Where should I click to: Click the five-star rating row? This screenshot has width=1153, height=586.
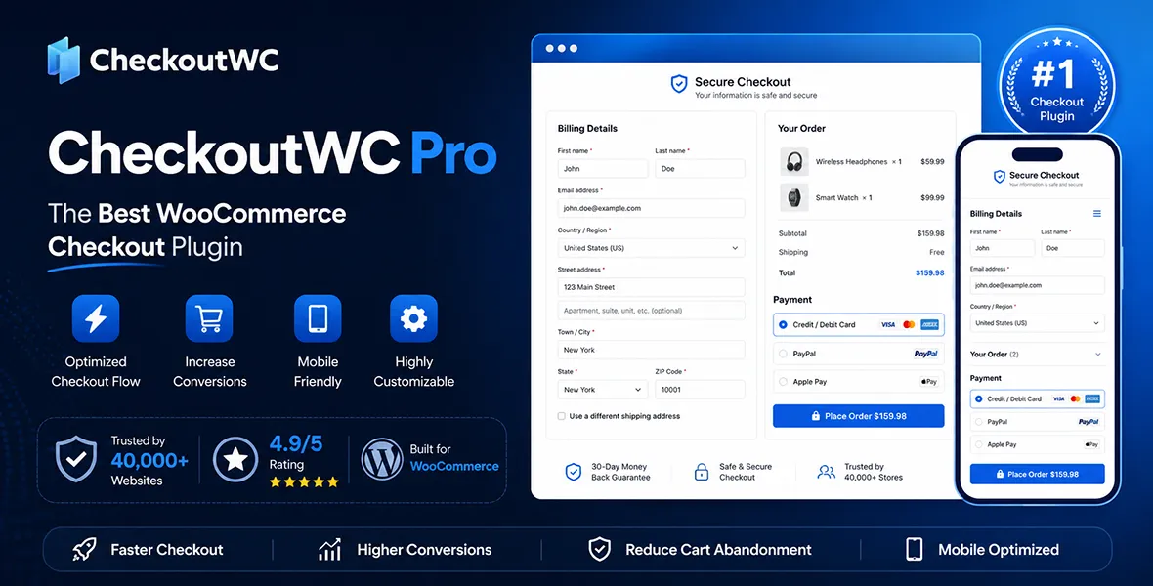304,482
